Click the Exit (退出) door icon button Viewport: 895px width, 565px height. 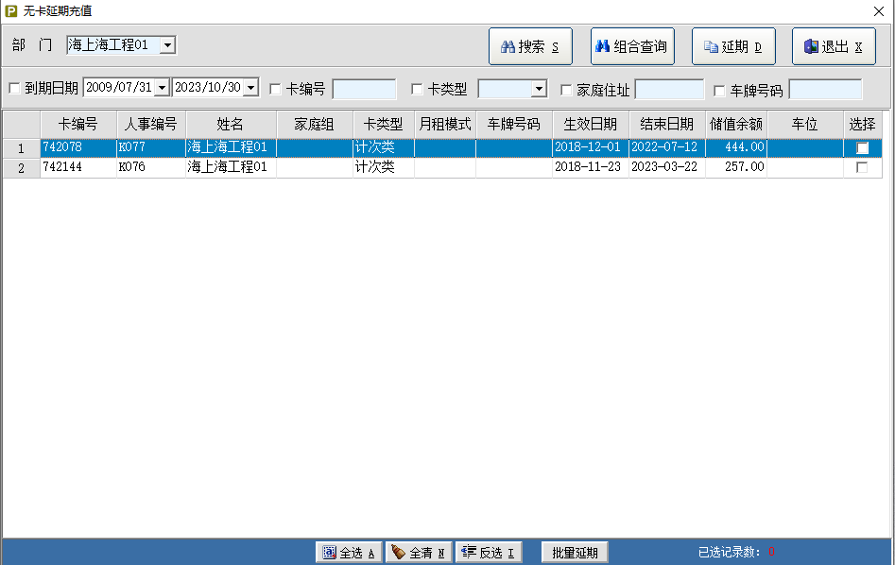[x=834, y=46]
